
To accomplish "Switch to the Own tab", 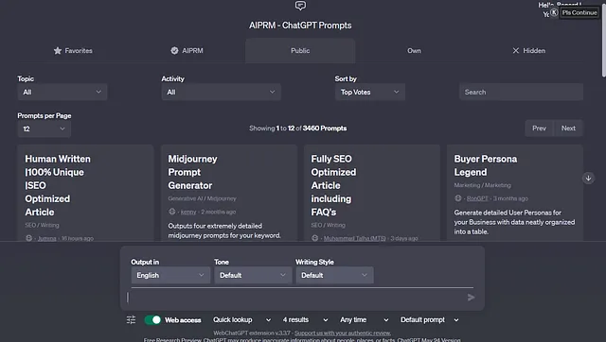I will 414,50.
